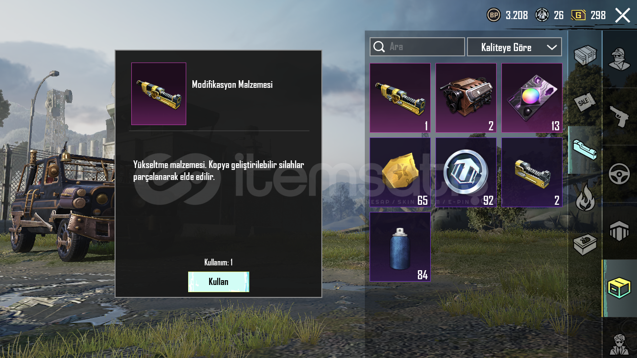This screenshot has width=637, height=358.
Task: Open the character outfit category
Action: pyautogui.click(x=619, y=59)
